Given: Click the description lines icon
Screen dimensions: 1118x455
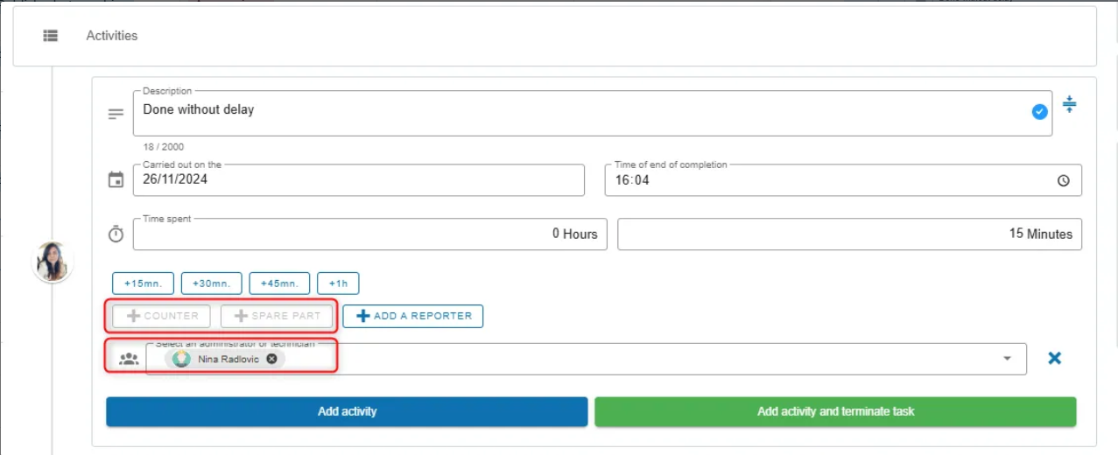Looking at the screenshot, I should (116, 114).
